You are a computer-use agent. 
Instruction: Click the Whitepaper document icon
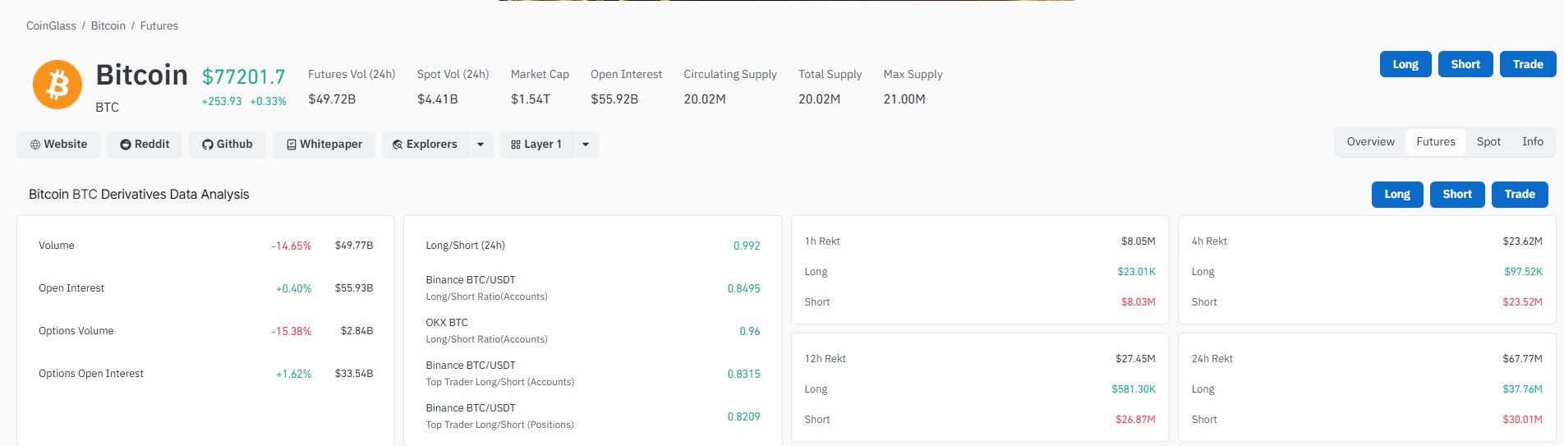291,145
